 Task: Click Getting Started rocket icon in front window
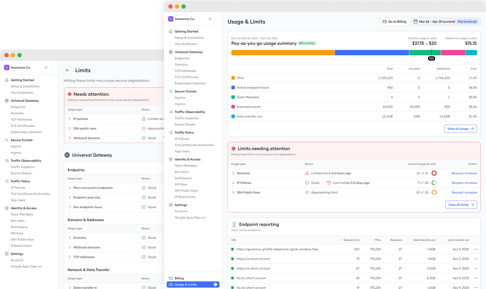171,31
